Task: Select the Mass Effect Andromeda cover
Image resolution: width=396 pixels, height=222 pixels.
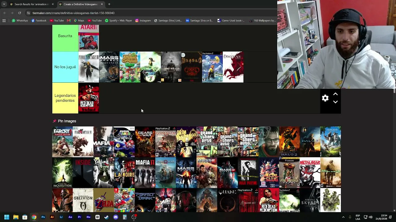Action: [109, 67]
